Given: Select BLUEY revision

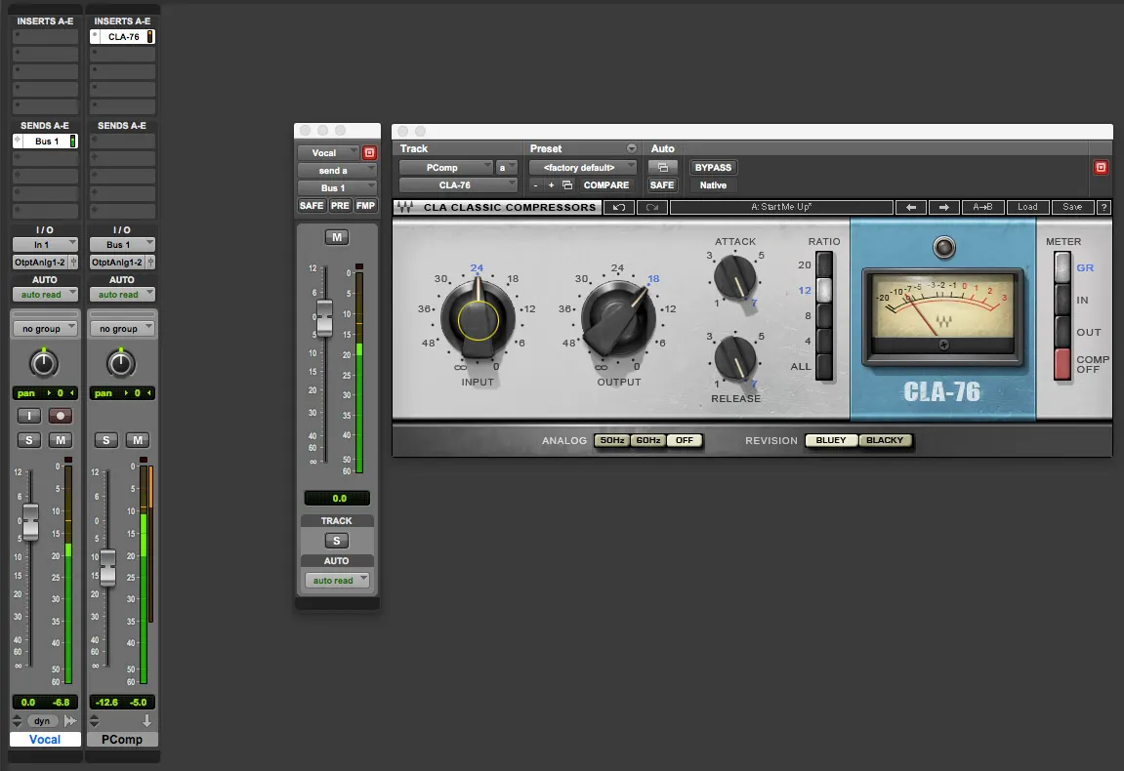Looking at the screenshot, I should (x=832, y=440).
